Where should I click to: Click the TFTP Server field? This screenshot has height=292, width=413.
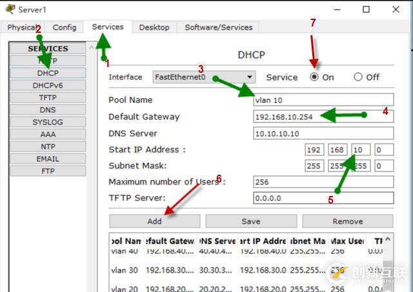[323, 198]
